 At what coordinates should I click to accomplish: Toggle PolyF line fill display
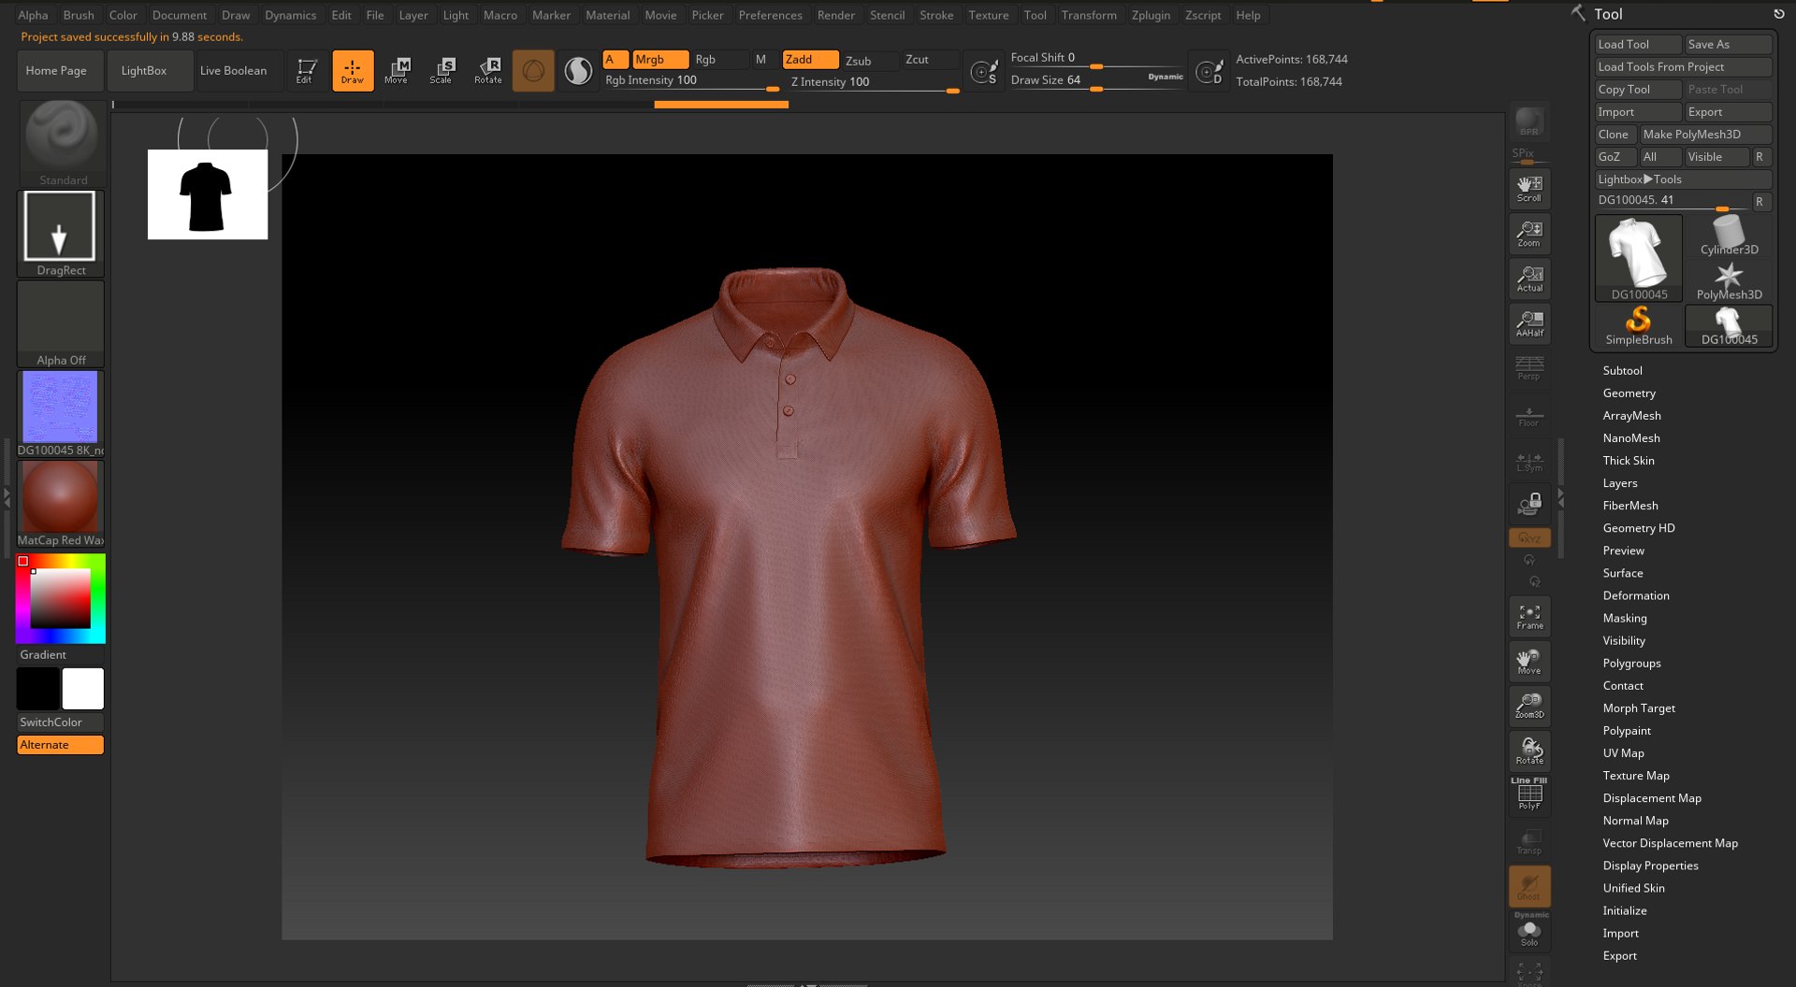(1529, 796)
